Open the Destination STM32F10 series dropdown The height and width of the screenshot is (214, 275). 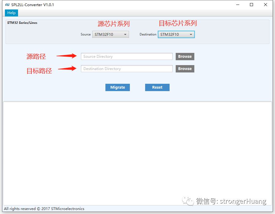click(x=176, y=34)
